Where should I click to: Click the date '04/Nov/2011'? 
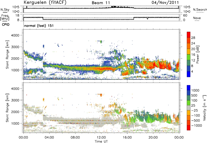tap(165, 3)
